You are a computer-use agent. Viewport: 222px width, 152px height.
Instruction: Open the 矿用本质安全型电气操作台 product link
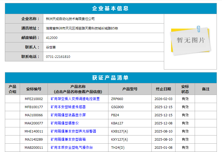[72, 147]
